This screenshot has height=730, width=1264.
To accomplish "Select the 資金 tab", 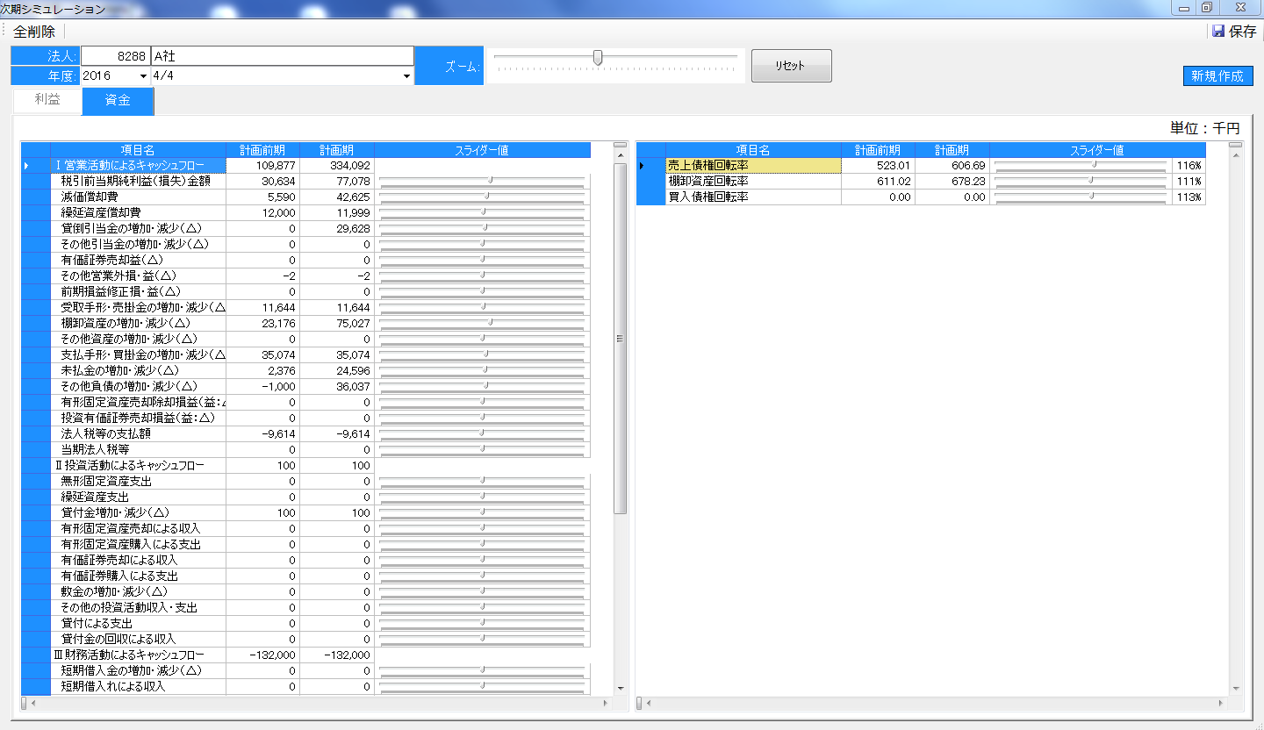I will 118,101.
